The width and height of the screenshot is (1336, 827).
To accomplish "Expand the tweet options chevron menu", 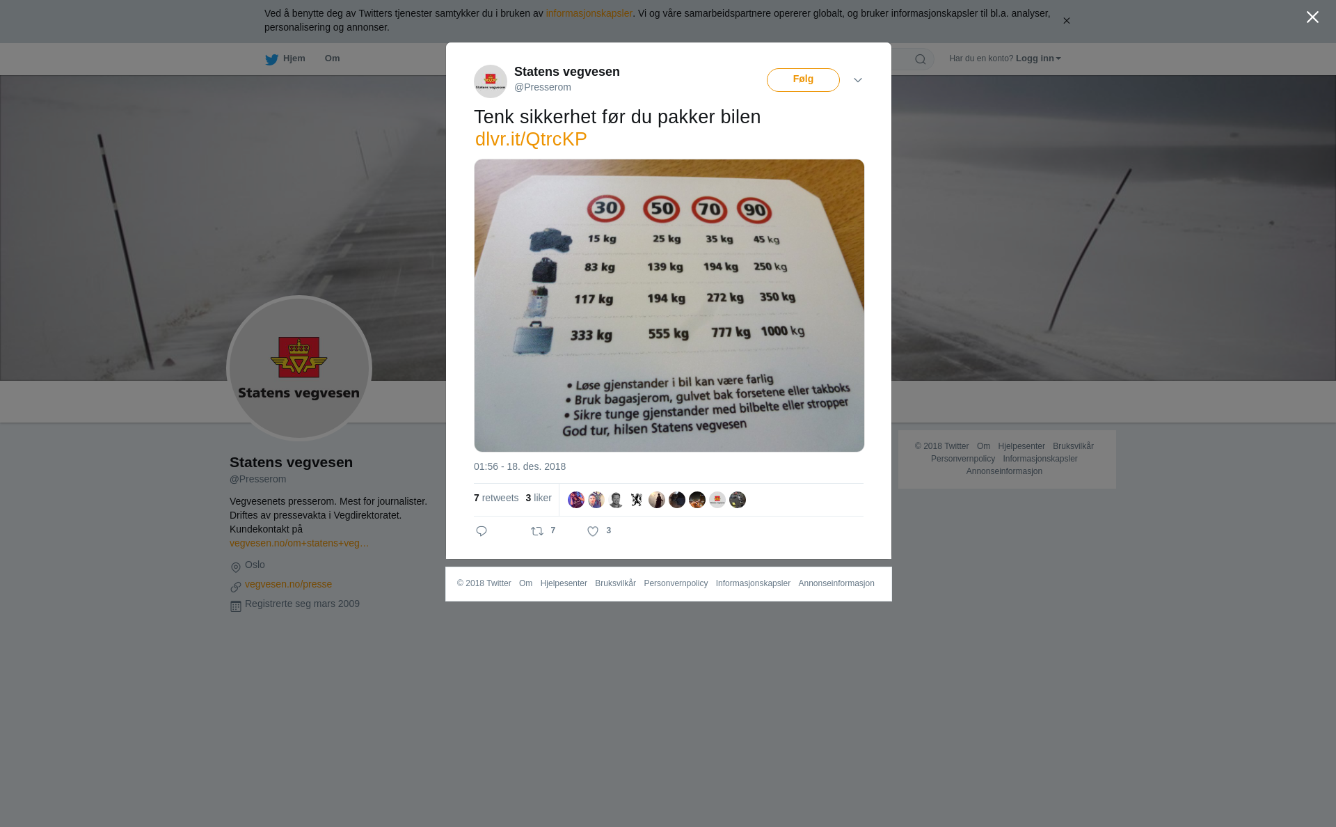I will (x=858, y=80).
